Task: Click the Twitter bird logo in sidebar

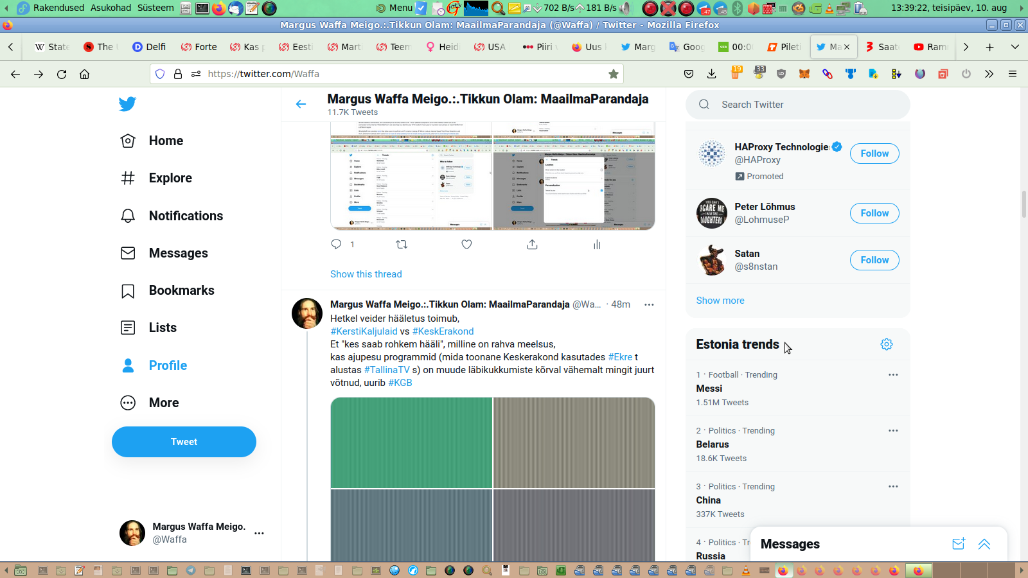Action: (x=127, y=104)
